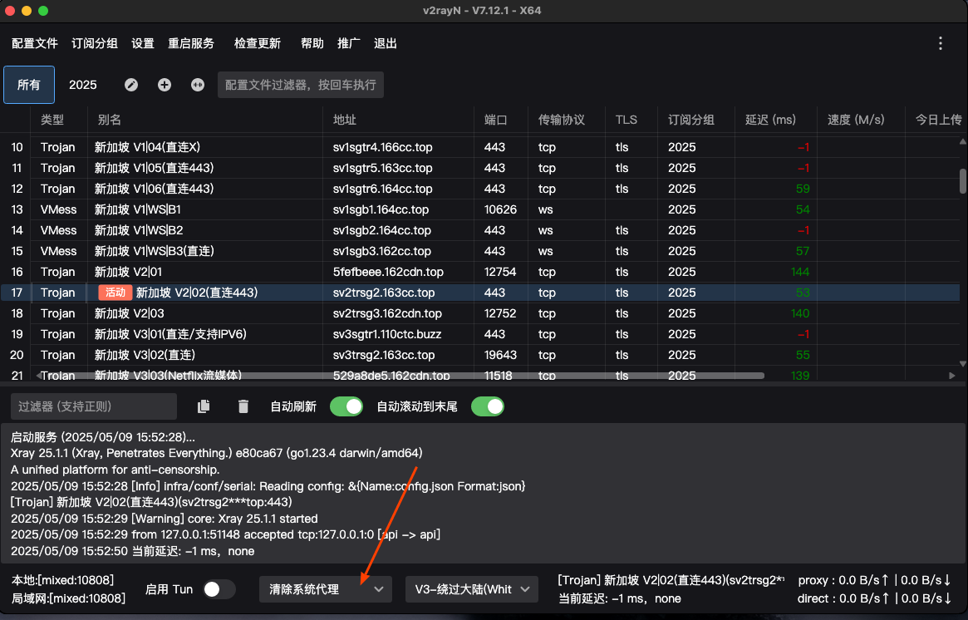Sort by the 端口 column header
The image size is (968, 620).
501,120
